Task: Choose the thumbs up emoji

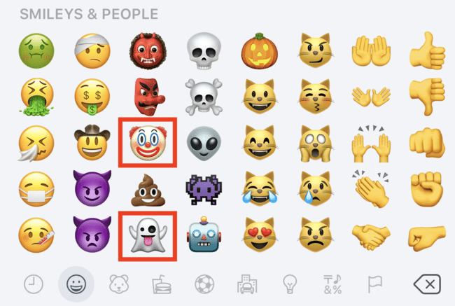Action: [427, 51]
